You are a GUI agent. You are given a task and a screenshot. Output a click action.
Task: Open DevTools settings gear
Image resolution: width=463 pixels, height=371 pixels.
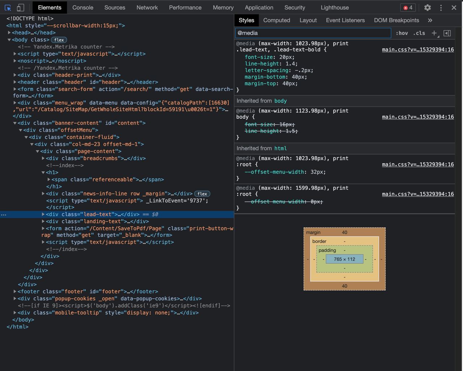click(x=428, y=8)
